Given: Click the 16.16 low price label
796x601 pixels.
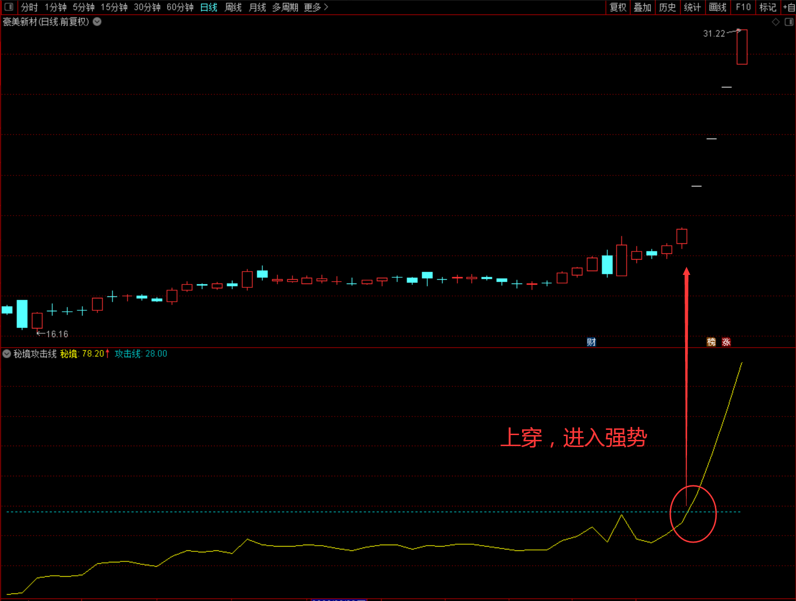Looking at the screenshot, I should [x=57, y=334].
